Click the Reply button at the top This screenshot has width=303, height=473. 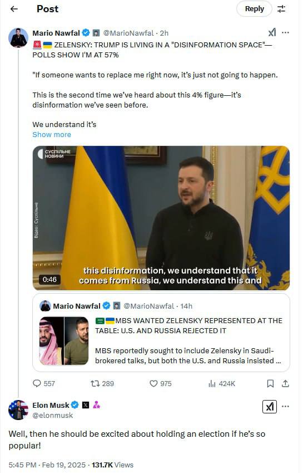pos(254,9)
